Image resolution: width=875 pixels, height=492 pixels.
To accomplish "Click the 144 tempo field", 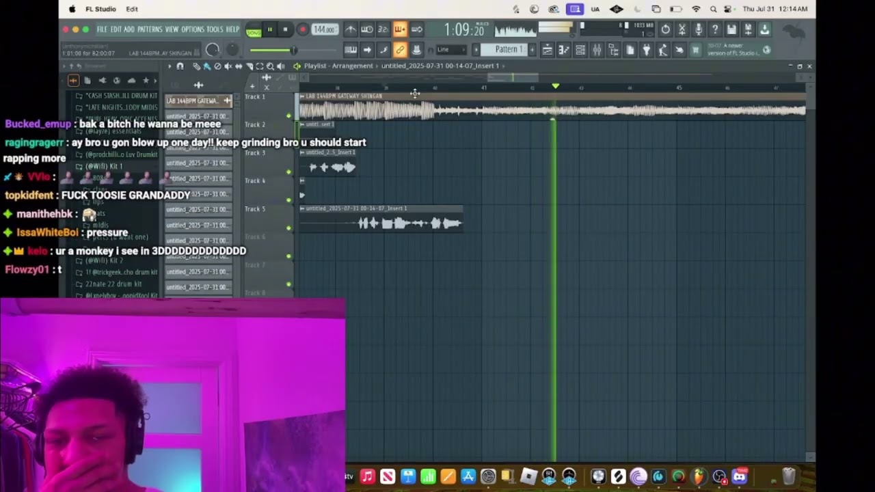I will point(324,29).
